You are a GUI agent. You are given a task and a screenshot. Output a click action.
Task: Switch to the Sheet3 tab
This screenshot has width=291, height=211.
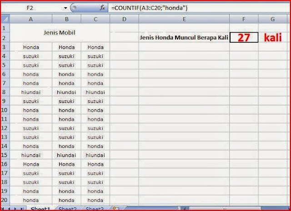point(95,209)
